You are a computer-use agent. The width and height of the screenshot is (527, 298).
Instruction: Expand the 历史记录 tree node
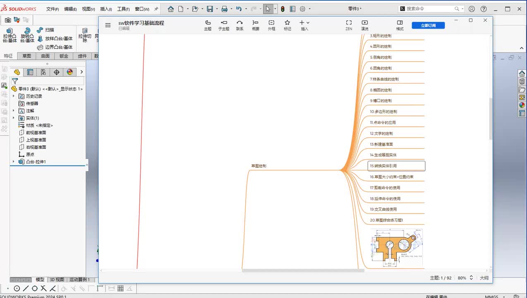tap(13, 96)
